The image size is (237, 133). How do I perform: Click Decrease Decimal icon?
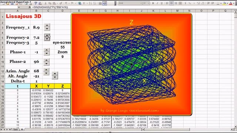pyautogui.click(x=203, y=3)
